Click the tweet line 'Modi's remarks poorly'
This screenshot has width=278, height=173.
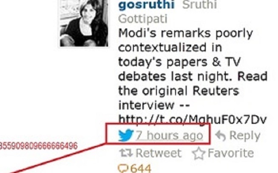(185, 33)
